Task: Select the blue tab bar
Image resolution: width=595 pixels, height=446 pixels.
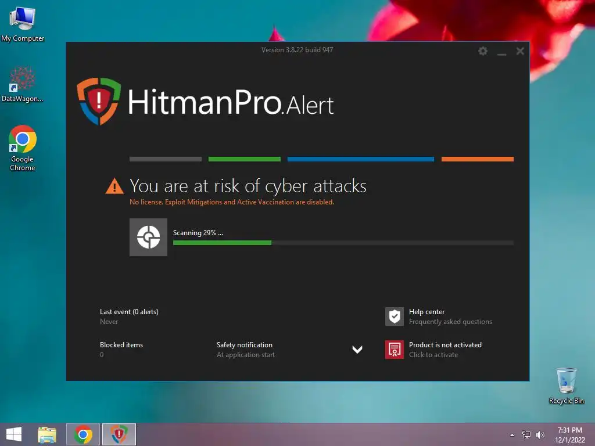Action: click(x=360, y=159)
